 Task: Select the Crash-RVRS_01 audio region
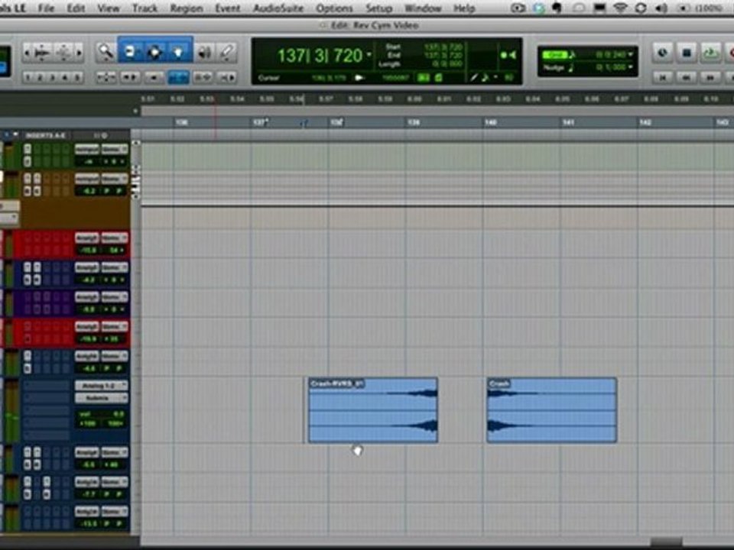click(x=373, y=410)
